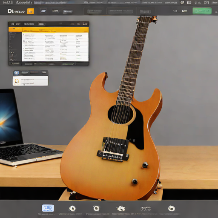Click the circular icon in the top-right system bar
The width and height of the screenshot is (218, 218).
[x=182, y=3]
